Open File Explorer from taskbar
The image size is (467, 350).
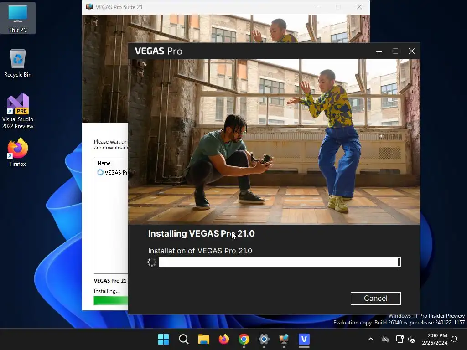tap(204, 339)
